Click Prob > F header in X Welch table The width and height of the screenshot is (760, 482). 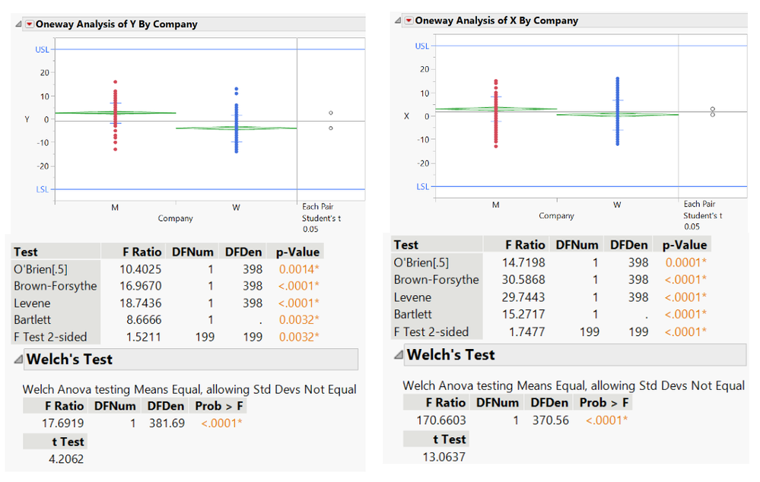604,403
